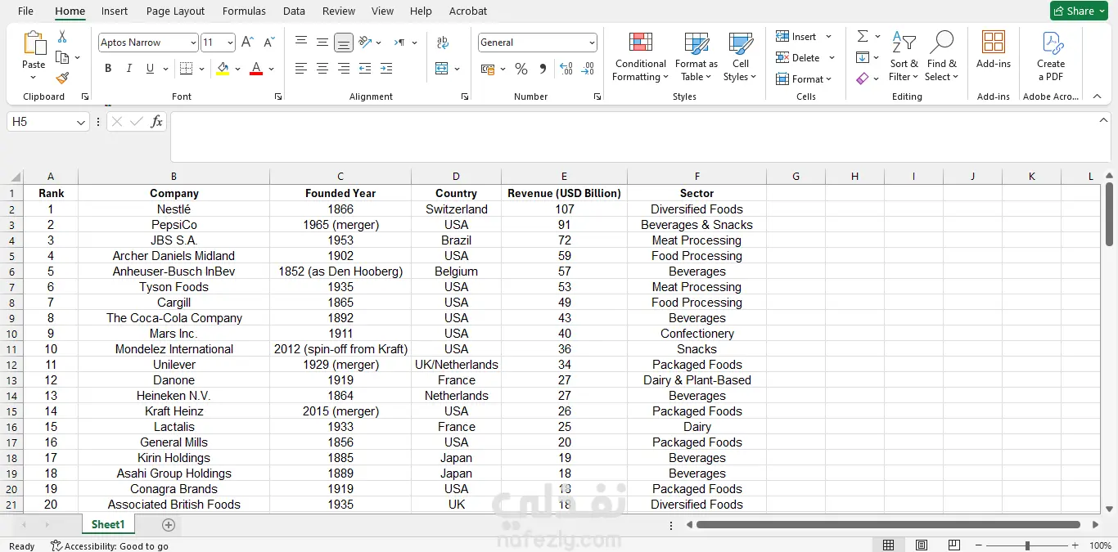Select Normal view in status bar
The image size is (1118, 552).
click(889, 545)
